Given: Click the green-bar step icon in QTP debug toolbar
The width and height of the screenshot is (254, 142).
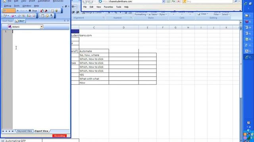Looking at the screenshot, I should click(29, 16).
